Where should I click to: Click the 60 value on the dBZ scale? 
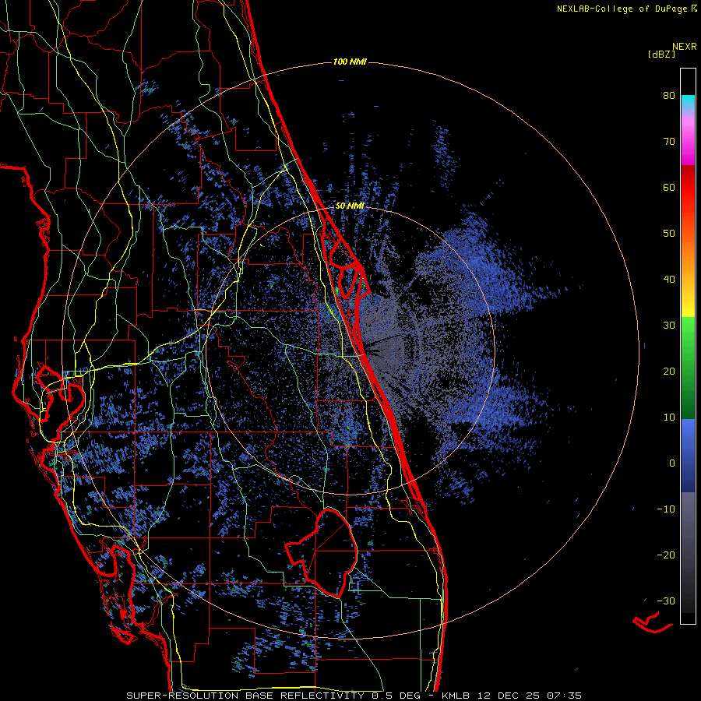pyautogui.click(x=669, y=187)
